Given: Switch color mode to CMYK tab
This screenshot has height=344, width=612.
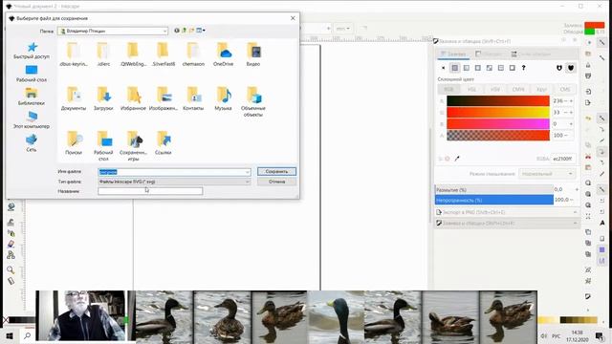Looking at the screenshot, I should point(518,89).
